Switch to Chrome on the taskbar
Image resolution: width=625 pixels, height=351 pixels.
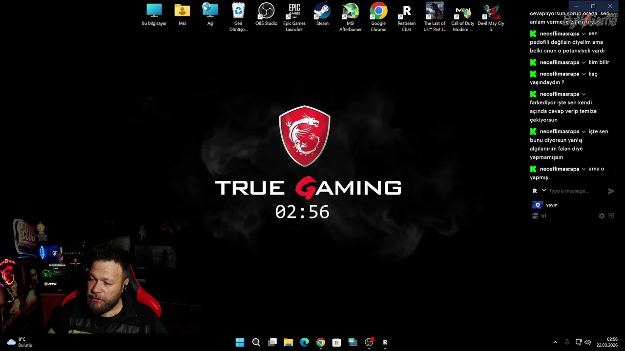click(320, 342)
